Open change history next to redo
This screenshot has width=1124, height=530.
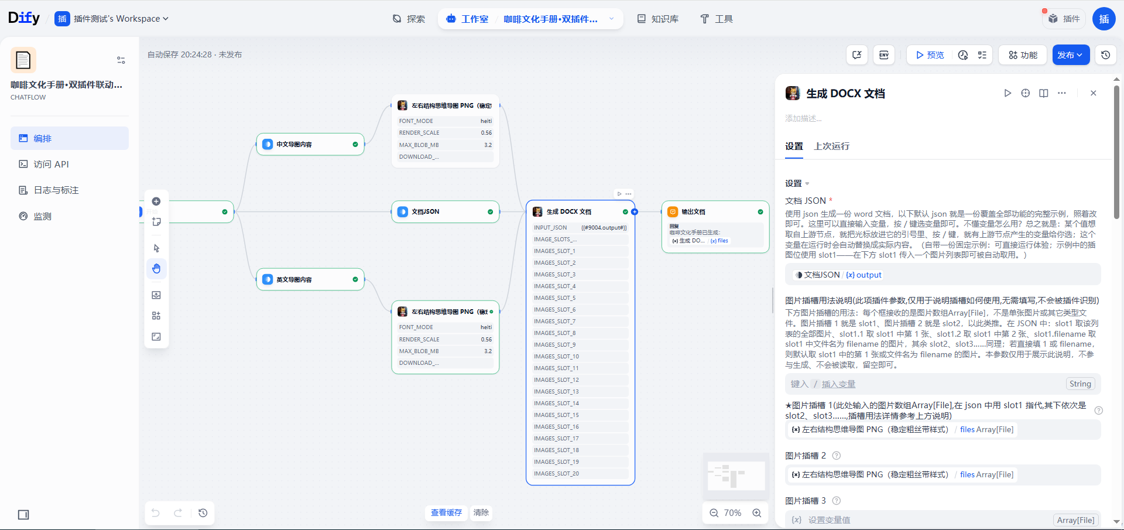tap(203, 513)
